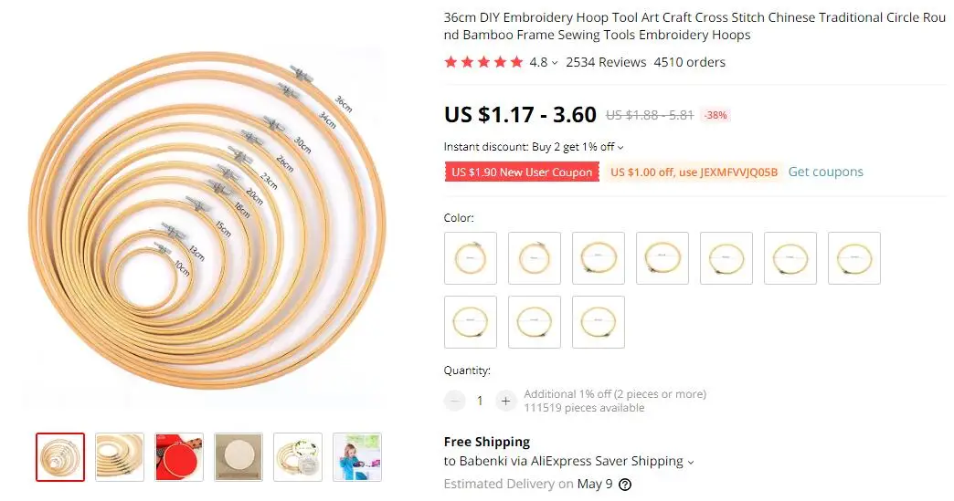Show the red fabric hoop thumbnail image

179,457
